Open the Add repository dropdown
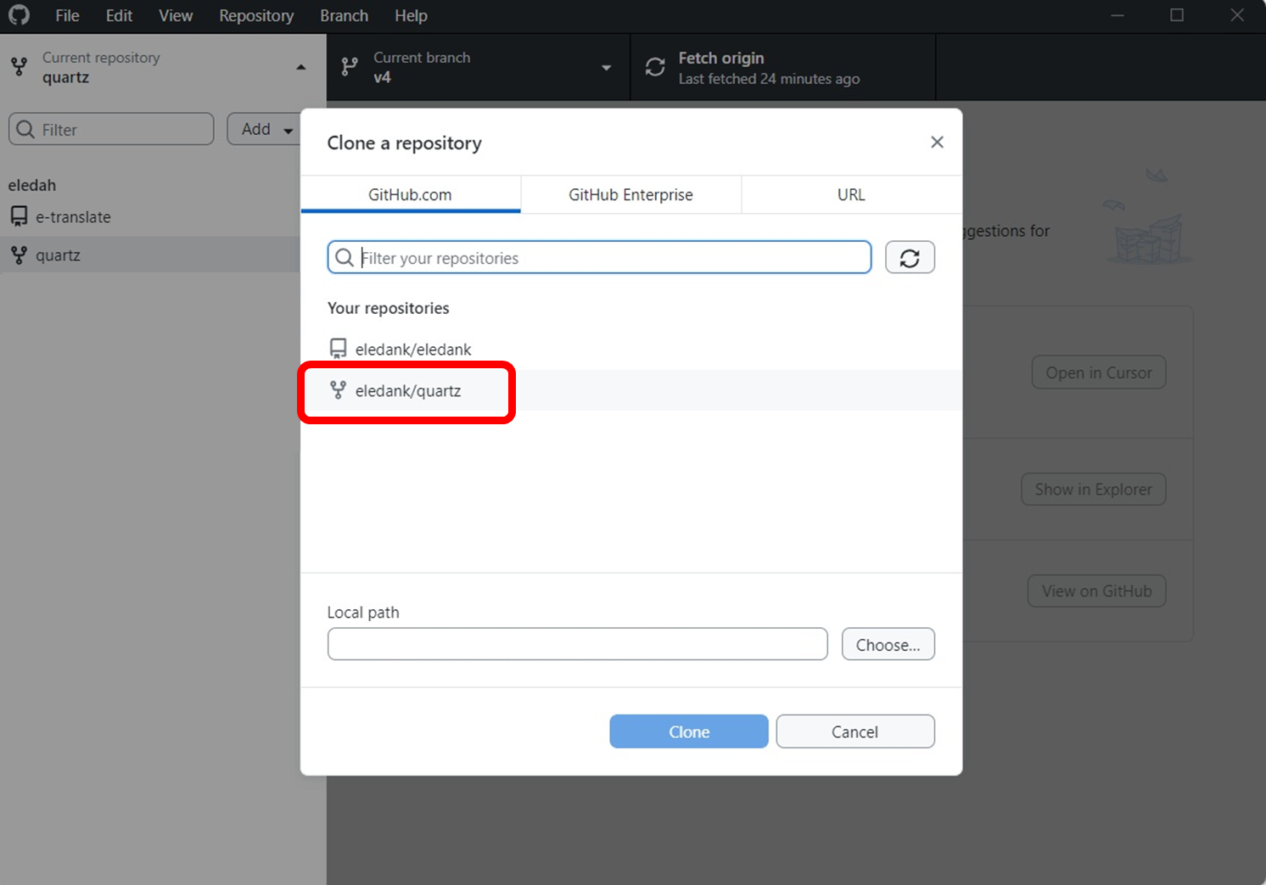The width and height of the screenshot is (1266, 885). (x=265, y=129)
